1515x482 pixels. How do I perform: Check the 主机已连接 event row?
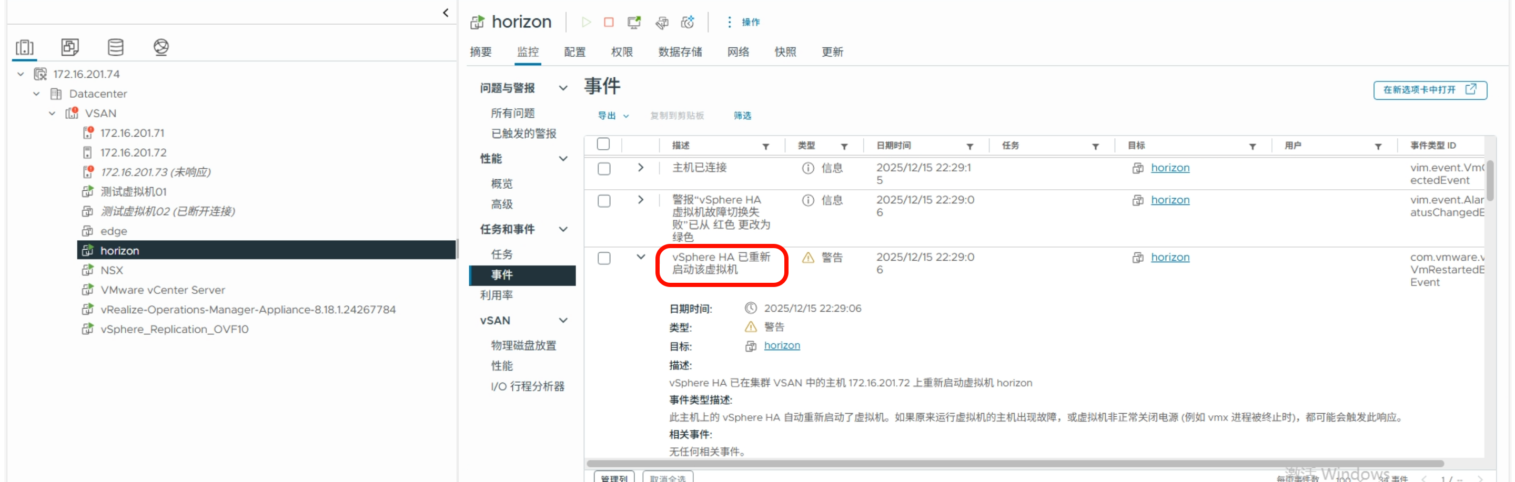point(603,169)
